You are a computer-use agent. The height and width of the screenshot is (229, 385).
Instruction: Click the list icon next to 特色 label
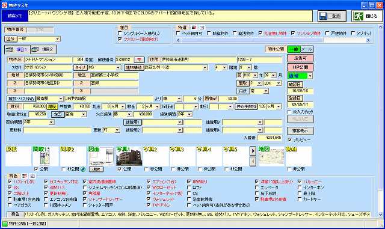coord(25,176)
